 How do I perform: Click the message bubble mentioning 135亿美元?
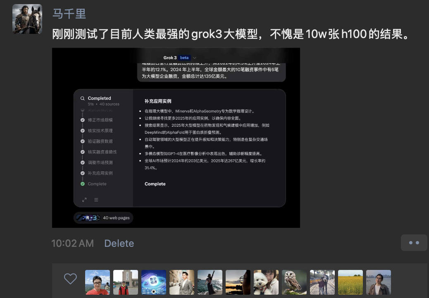211,72
